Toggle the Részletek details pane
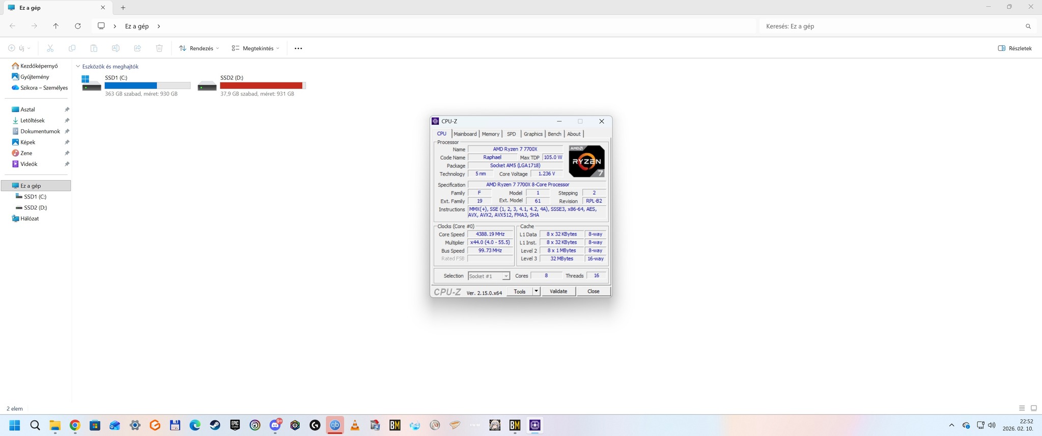Image resolution: width=1042 pixels, height=436 pixels. tap(1015, 48)
